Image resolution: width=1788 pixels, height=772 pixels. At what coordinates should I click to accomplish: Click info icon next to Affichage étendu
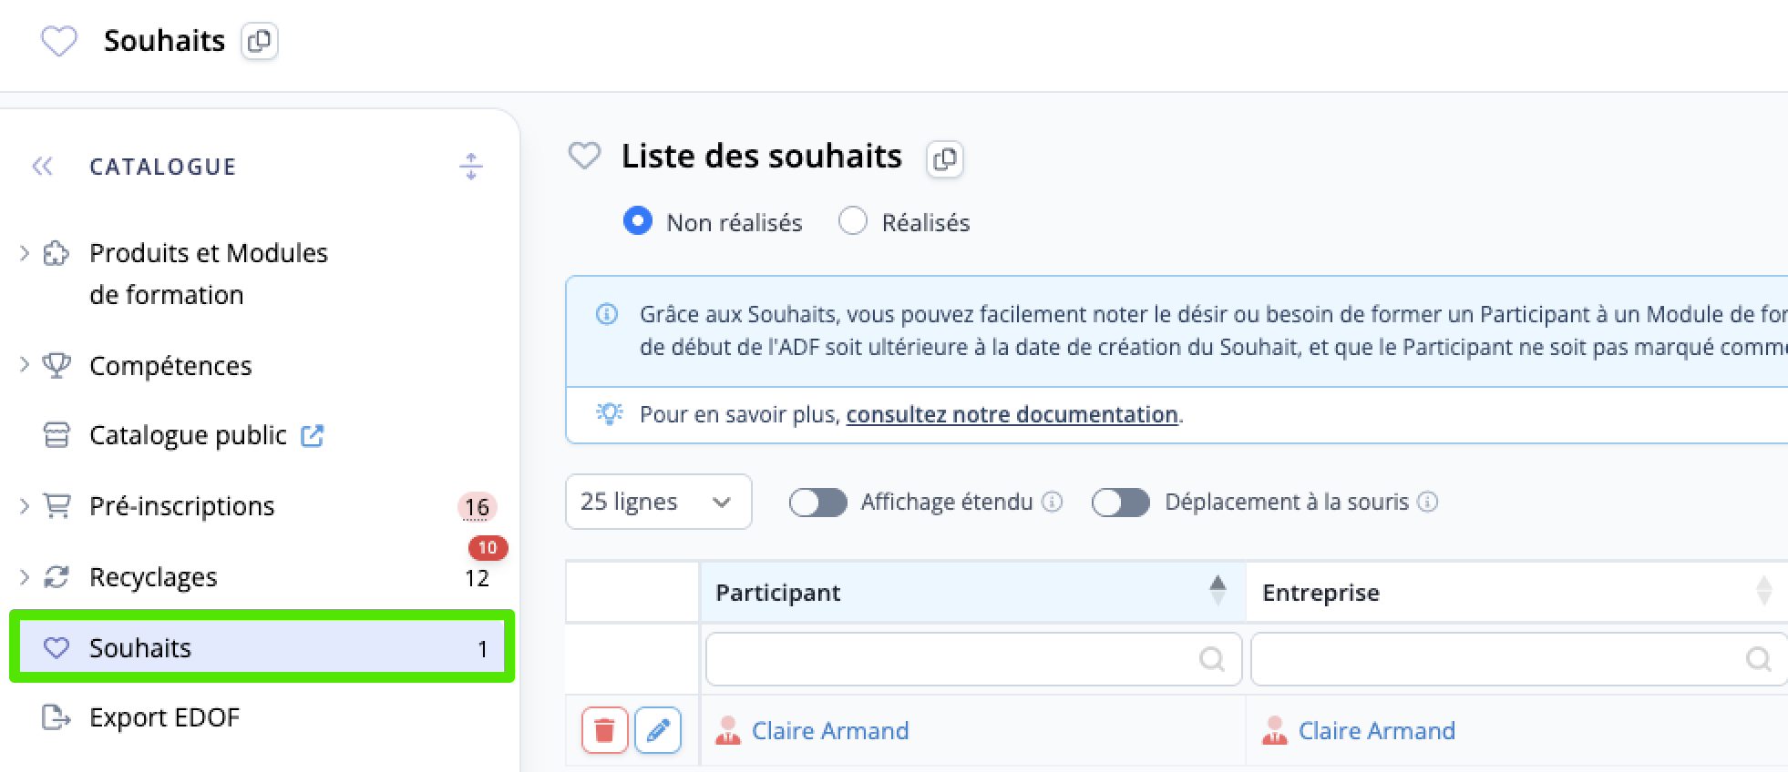coord(1053,502)
